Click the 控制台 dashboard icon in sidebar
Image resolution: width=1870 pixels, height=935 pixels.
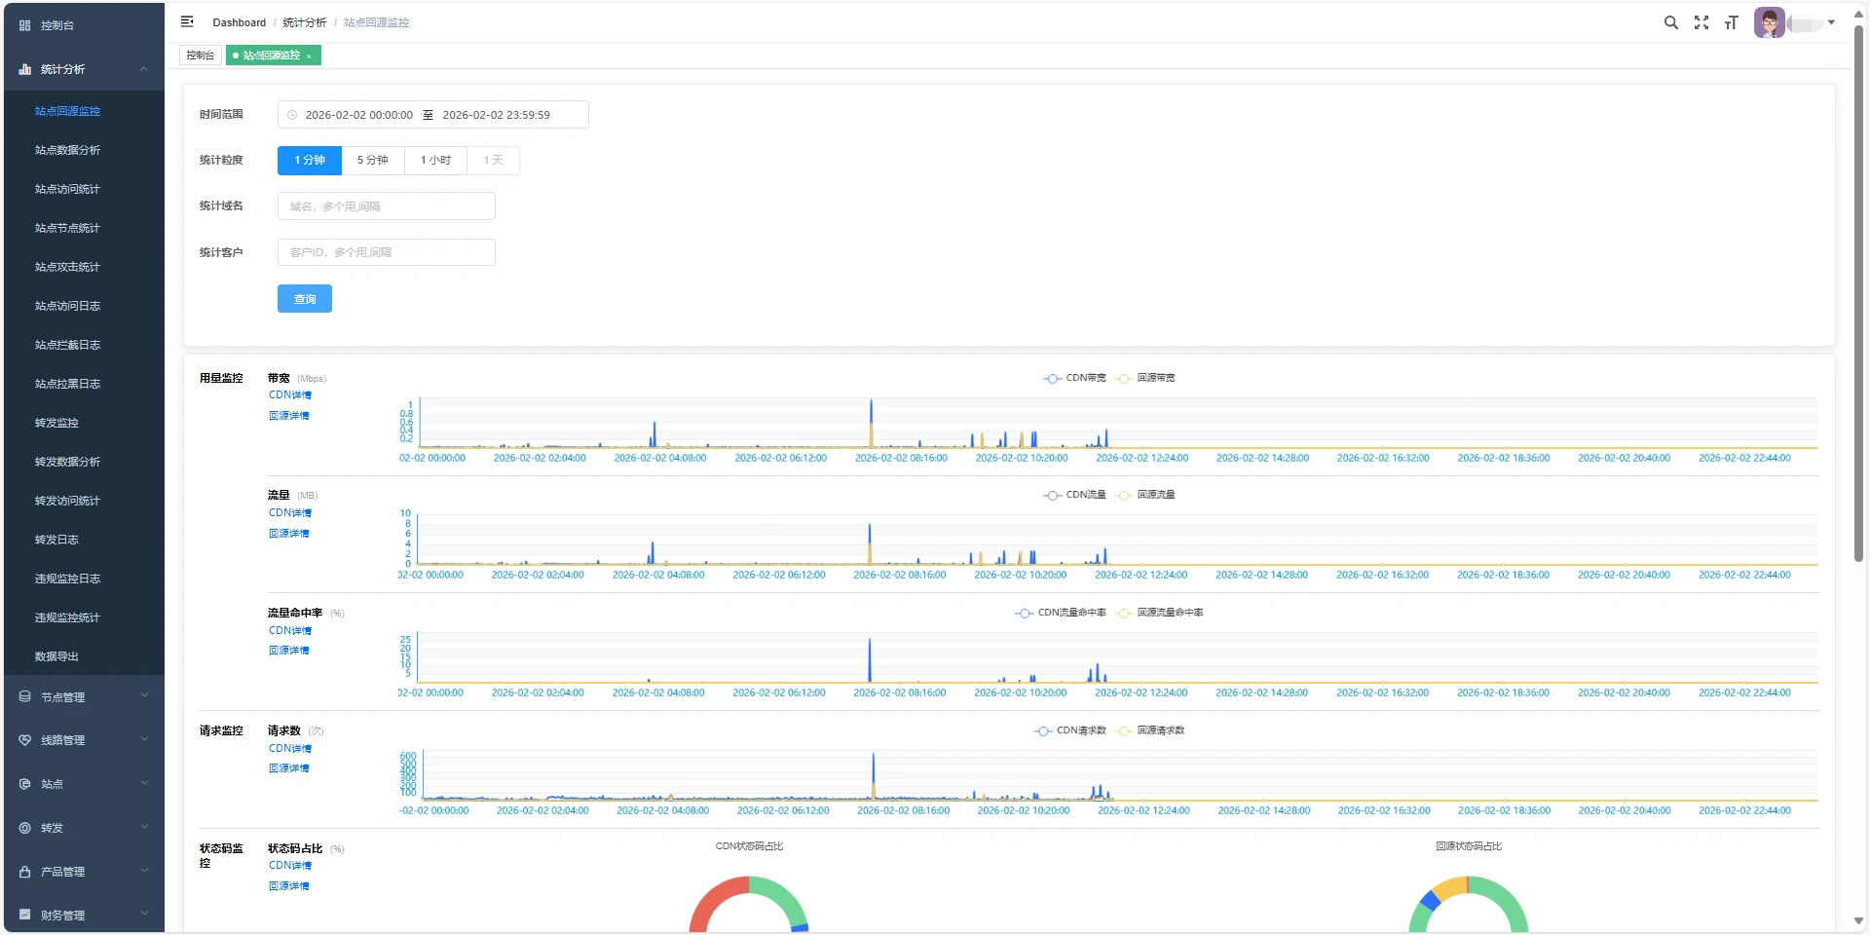point(24,25)
